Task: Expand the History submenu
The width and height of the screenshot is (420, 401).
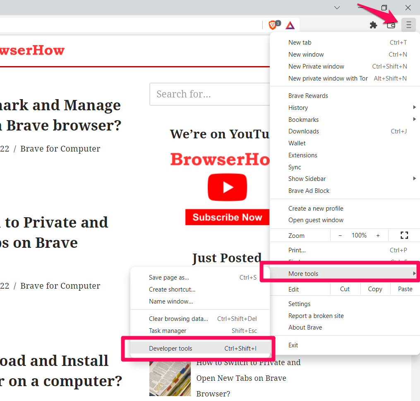Action: (345, 107)
